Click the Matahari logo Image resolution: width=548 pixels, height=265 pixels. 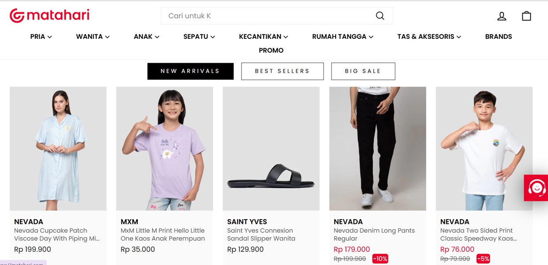pyautogui.click(x=49, y=16)
